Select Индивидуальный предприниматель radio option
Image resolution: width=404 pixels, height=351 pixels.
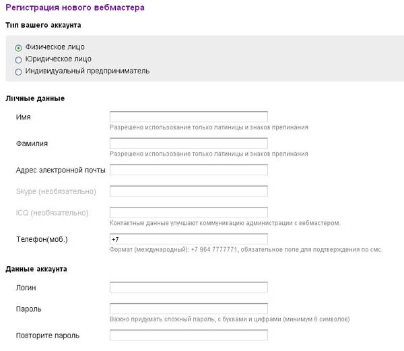tap(18, 71)
